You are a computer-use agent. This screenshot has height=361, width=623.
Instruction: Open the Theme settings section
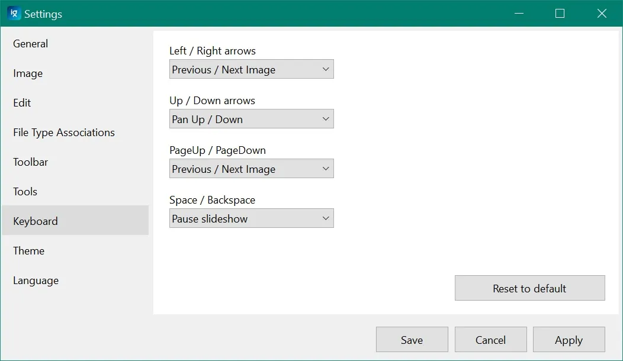point(75,250)
